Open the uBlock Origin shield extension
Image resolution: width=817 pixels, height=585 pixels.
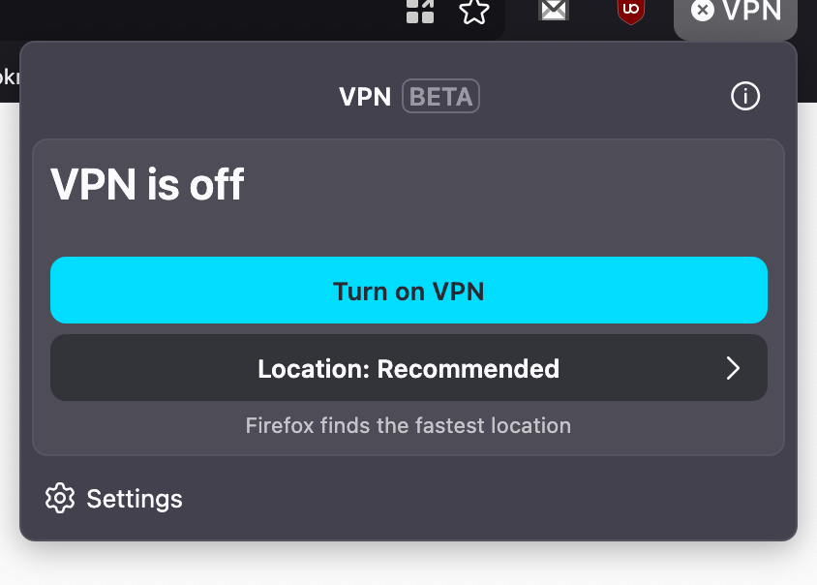[x=630, y=11]
